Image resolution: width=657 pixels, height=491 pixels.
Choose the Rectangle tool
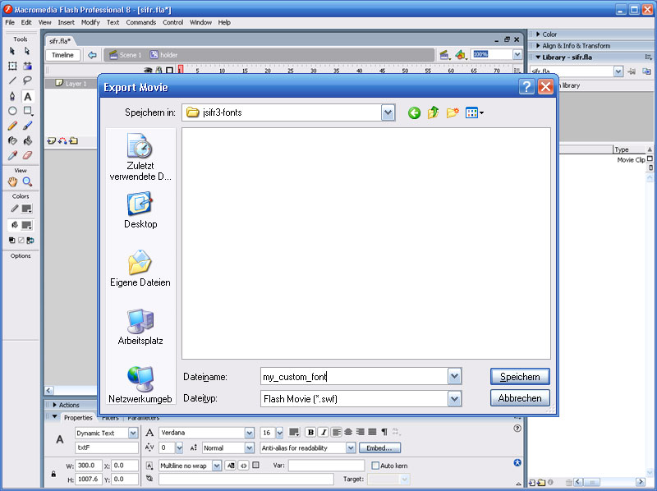point(27,111)
